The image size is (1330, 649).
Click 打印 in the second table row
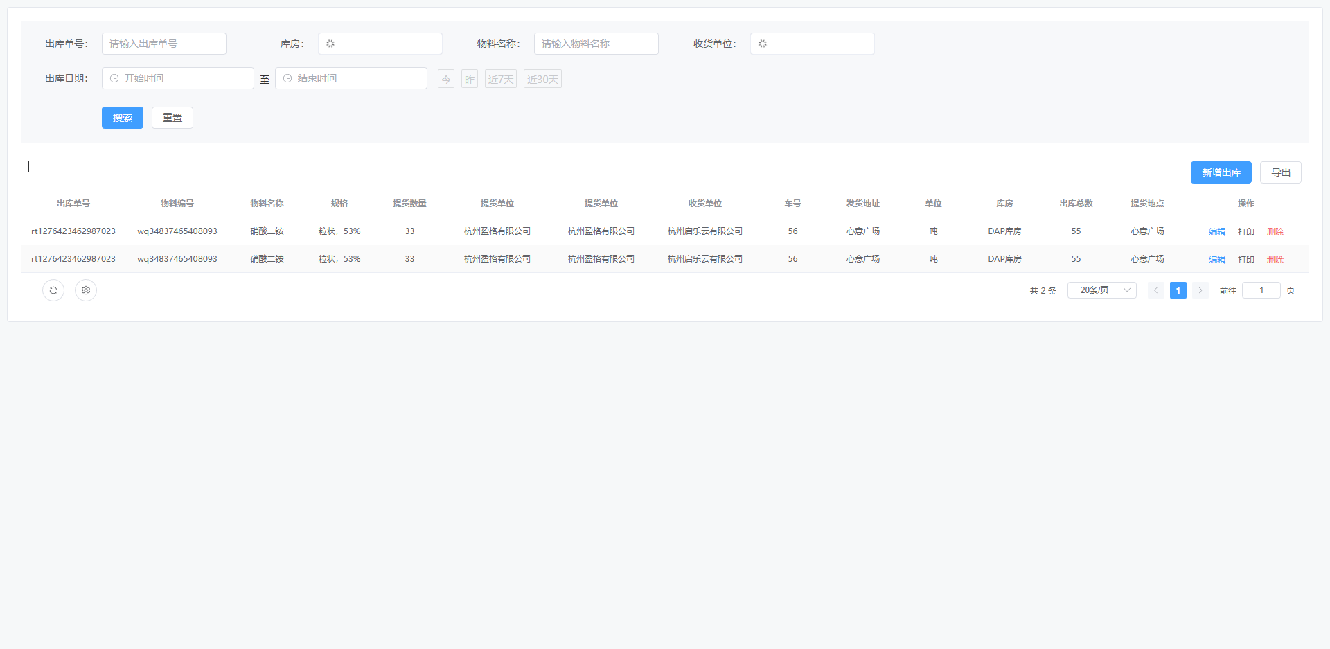(1246, 259)
